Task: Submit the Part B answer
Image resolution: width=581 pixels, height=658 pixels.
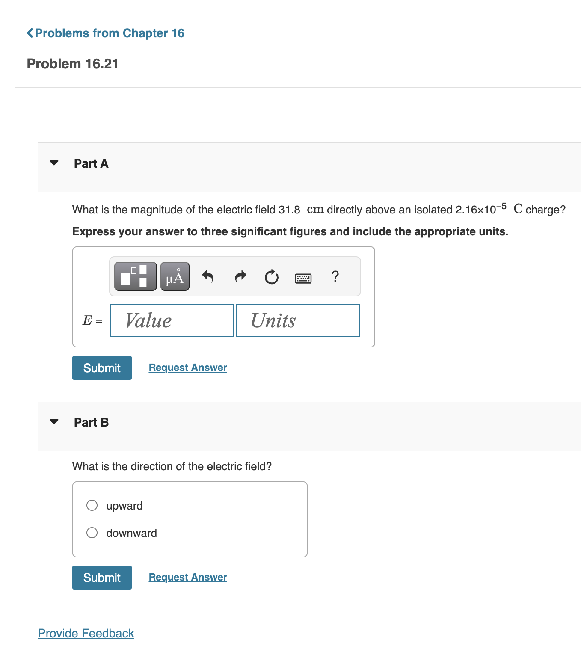Action: tap(101, 577)
